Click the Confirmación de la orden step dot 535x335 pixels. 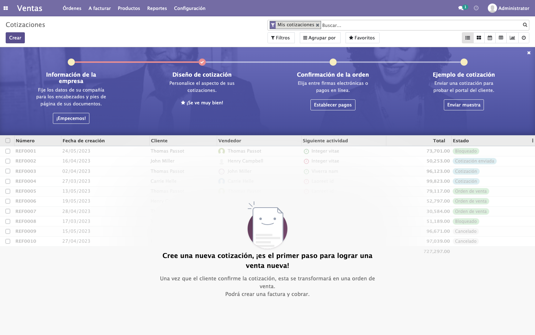pyautogui.click(x=333, y=62)
